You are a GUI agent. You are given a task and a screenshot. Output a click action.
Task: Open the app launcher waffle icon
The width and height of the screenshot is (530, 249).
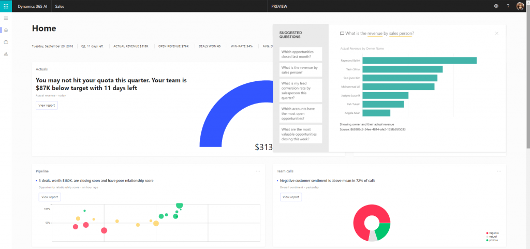click(x=6, y=6)
